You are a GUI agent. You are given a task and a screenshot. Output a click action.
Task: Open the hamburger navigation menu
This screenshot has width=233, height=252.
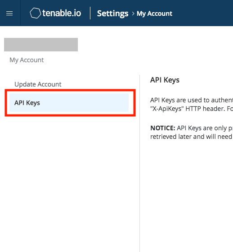[9, 14]
